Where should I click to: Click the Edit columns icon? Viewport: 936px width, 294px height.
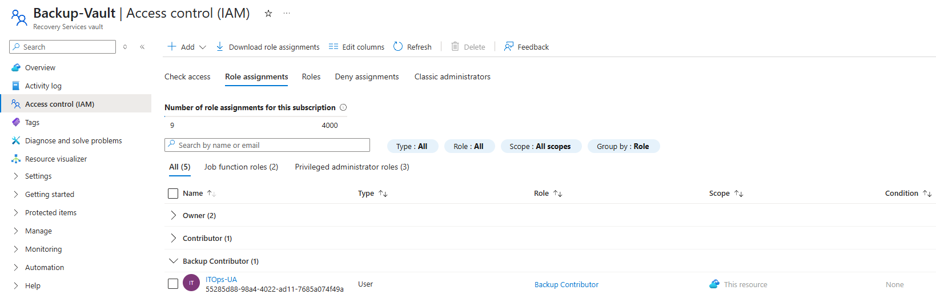pos(334,47)
